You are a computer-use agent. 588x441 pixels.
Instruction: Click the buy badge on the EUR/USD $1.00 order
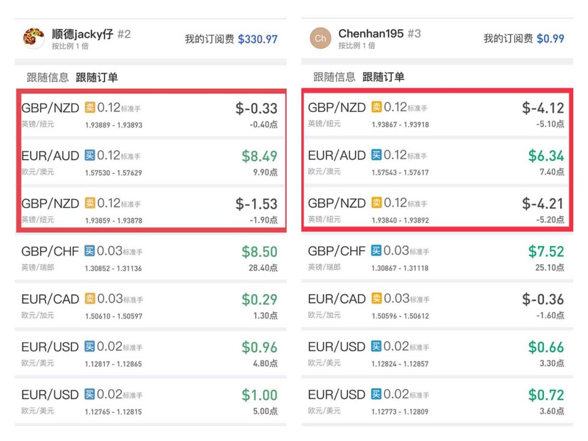[90, 394]
